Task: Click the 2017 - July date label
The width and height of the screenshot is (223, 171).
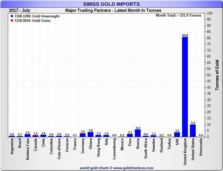Action: pyautogui.click(x=19, y=11)
